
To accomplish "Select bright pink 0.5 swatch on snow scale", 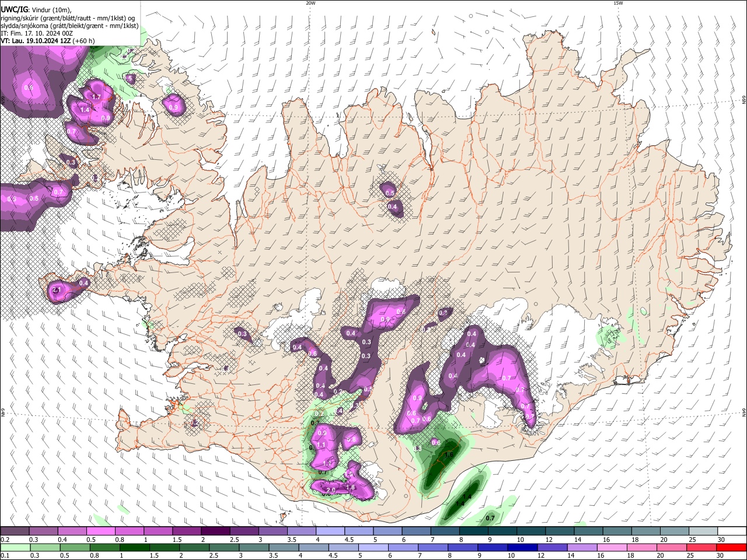I will 100,531.
